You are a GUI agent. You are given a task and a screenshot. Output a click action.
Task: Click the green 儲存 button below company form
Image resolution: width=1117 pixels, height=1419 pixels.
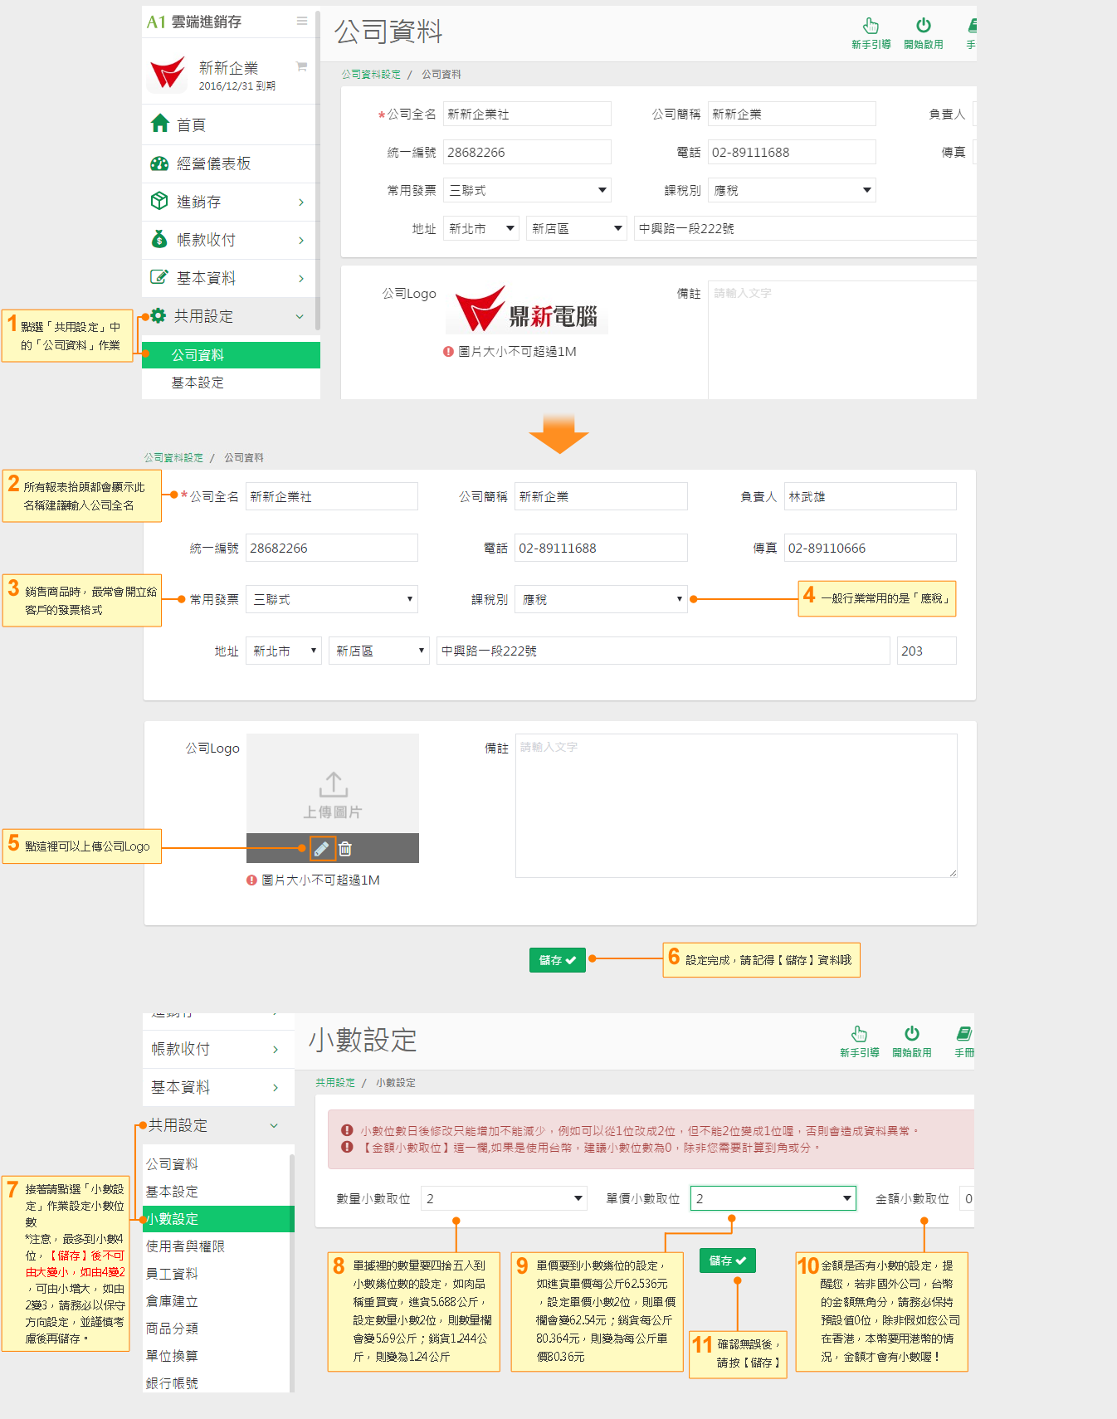tap(557, 960)
